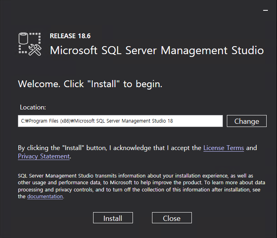
Task: Click the Location label above the path
Action: pyautogui.click(x=33, y=107)
